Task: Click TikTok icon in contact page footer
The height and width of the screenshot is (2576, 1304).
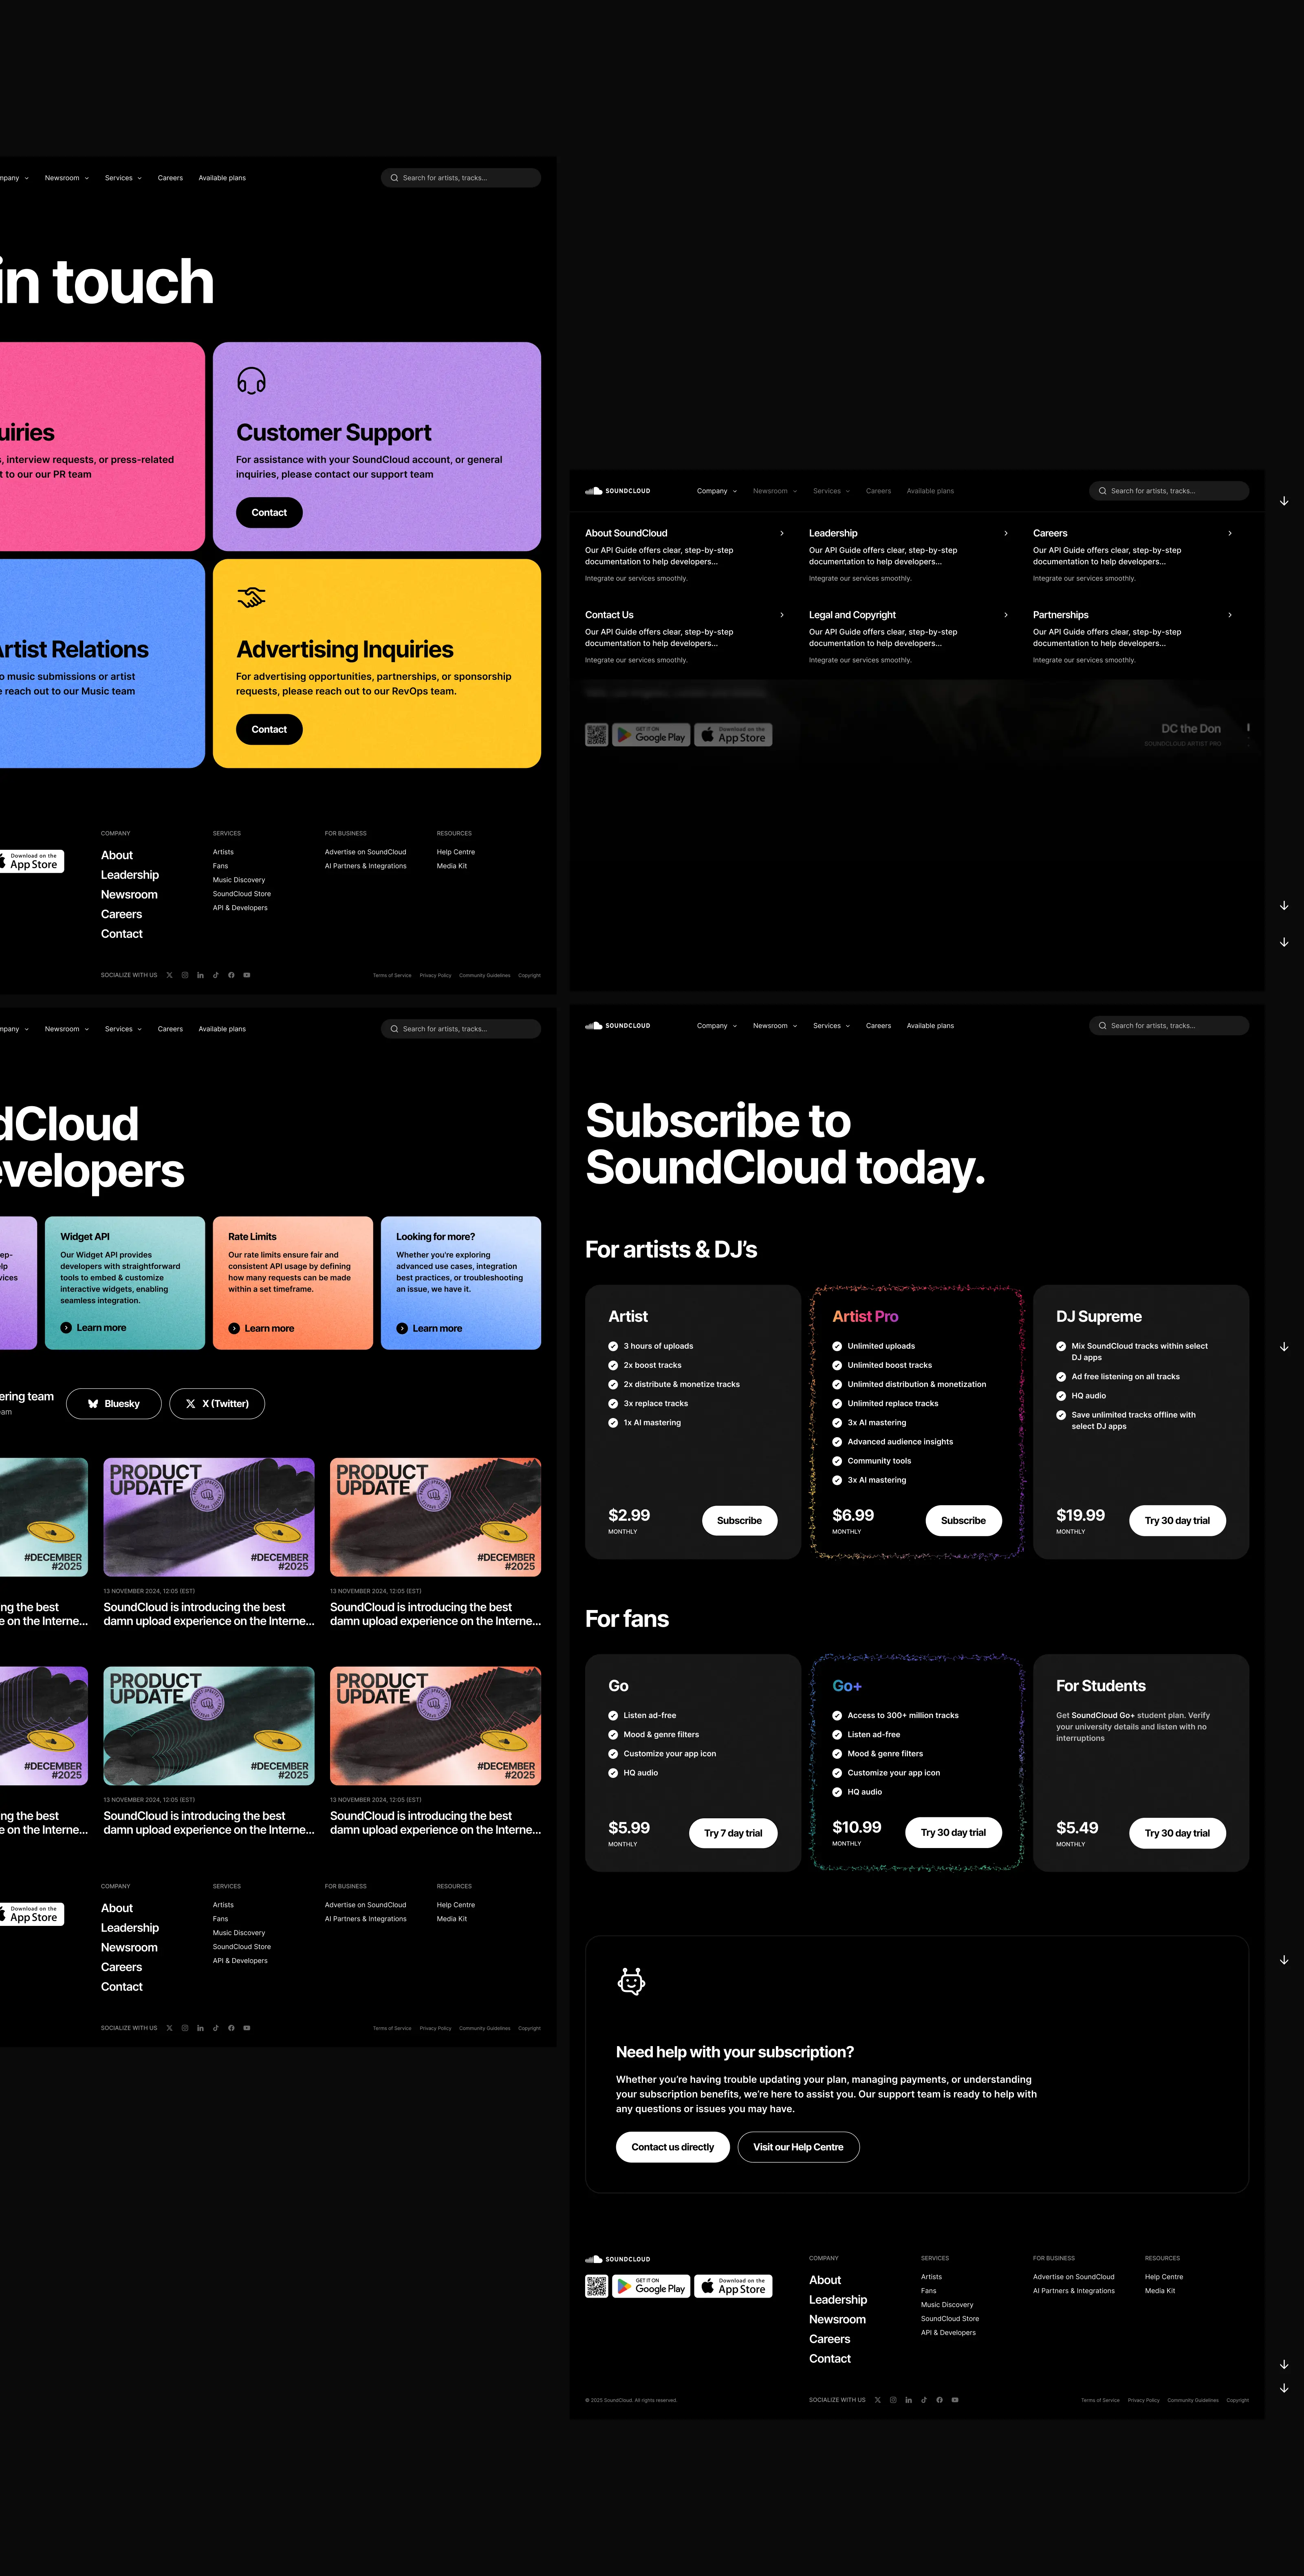Action: pos(216,975)
